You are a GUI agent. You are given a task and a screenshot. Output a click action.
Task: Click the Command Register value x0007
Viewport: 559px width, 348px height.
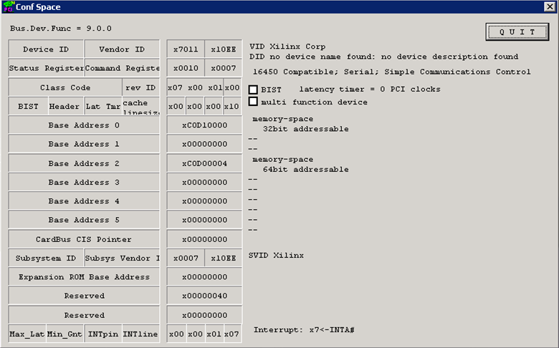(x=223, y=68)
